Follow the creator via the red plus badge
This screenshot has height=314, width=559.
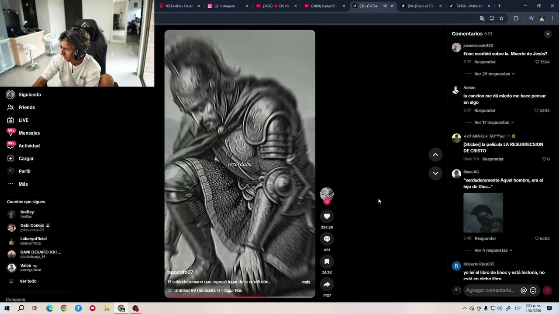point(327,201)
